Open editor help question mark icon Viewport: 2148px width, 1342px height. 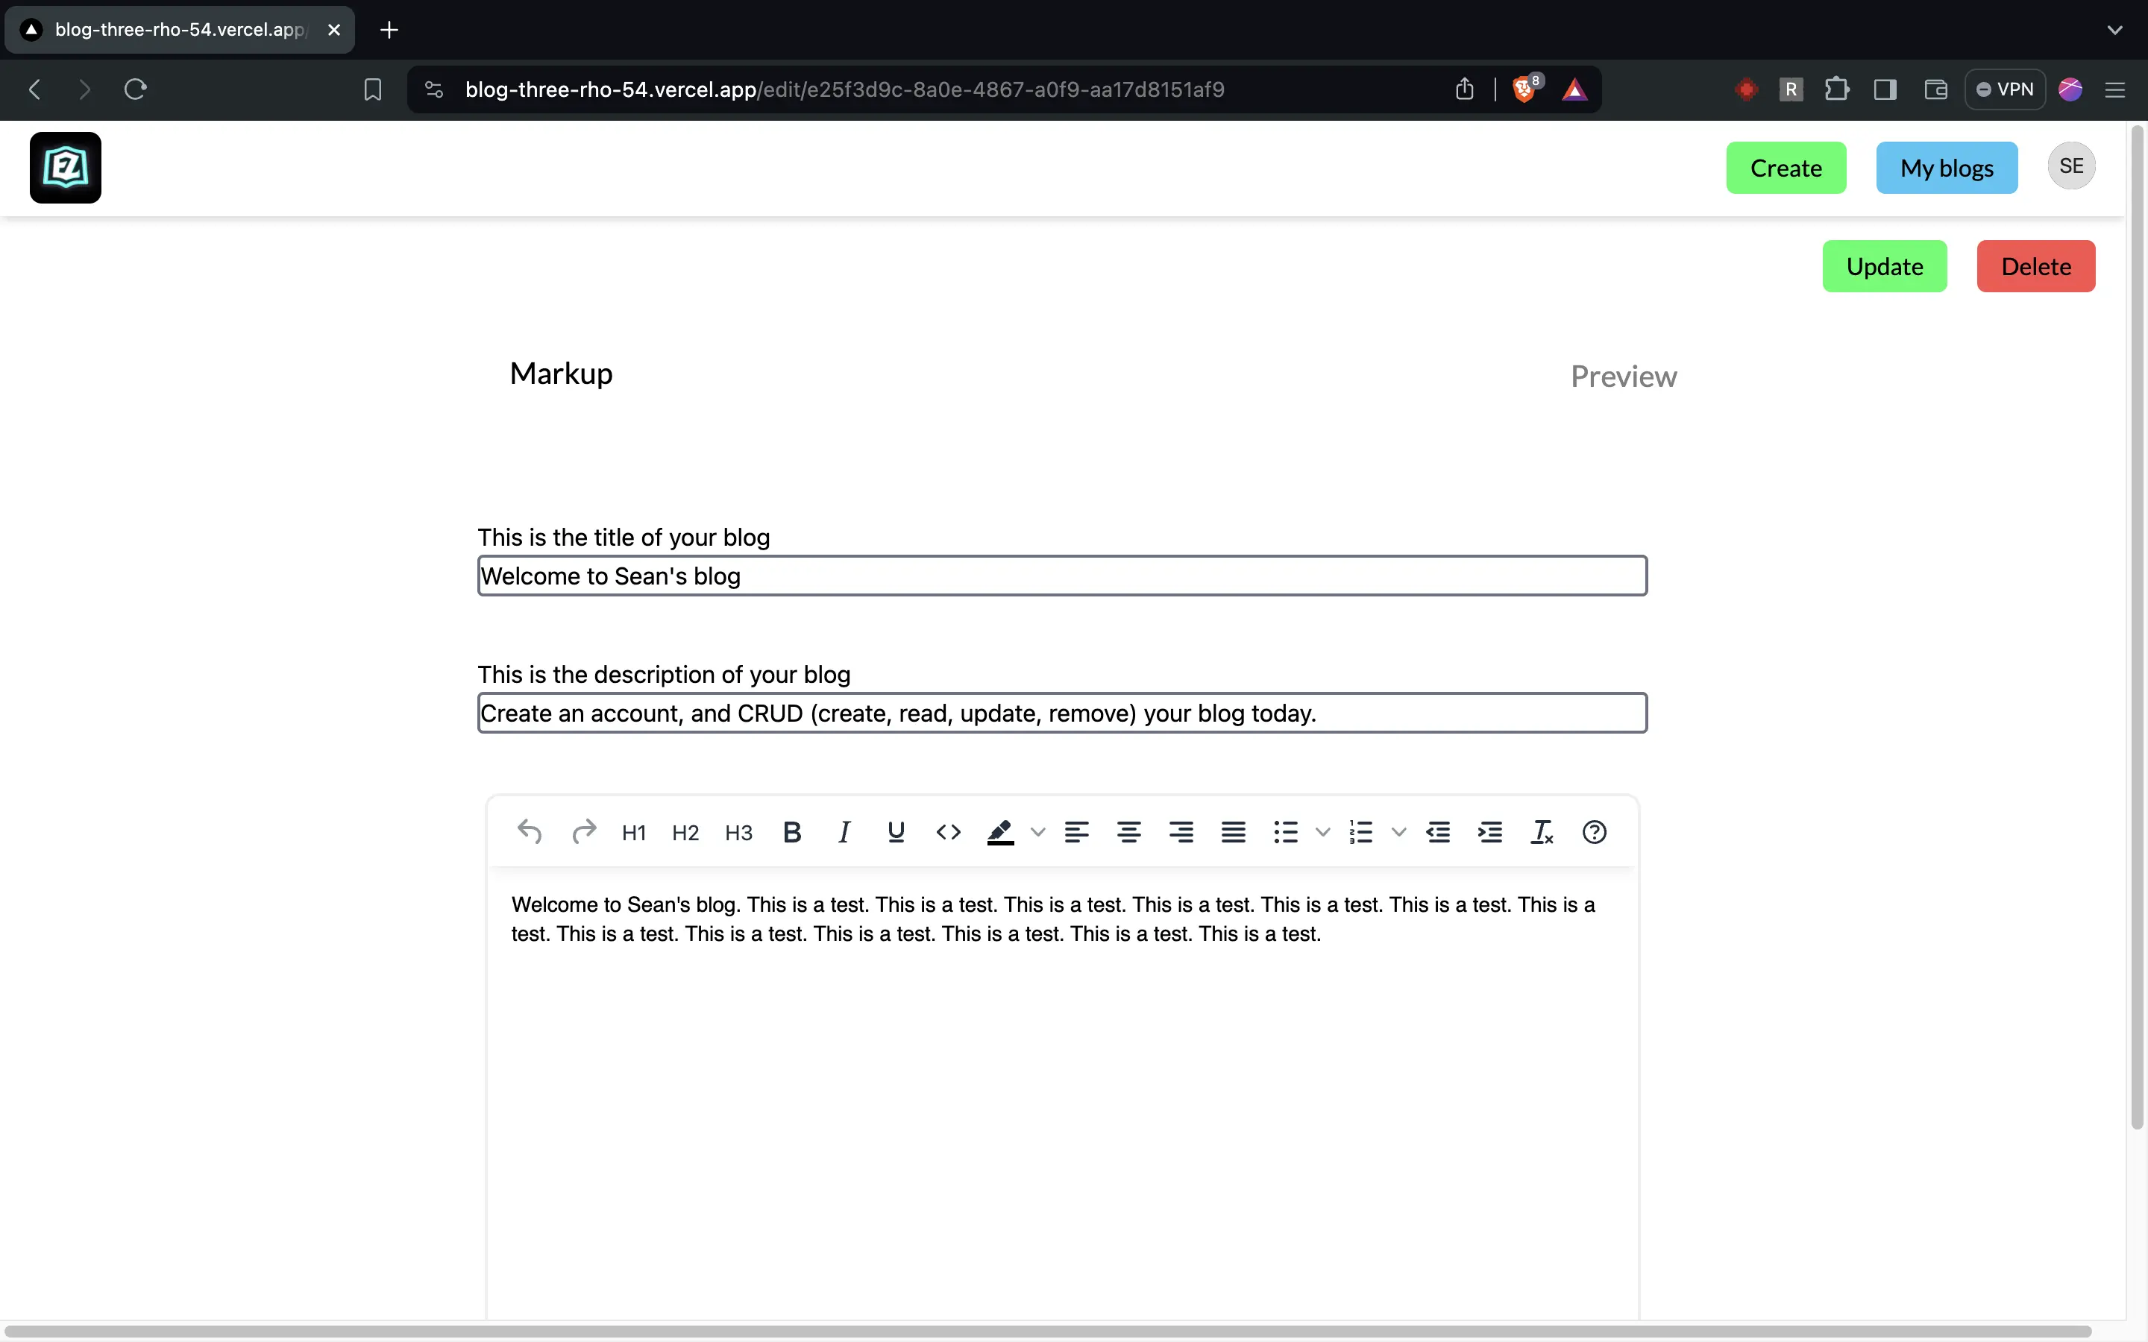point(1594,831)
